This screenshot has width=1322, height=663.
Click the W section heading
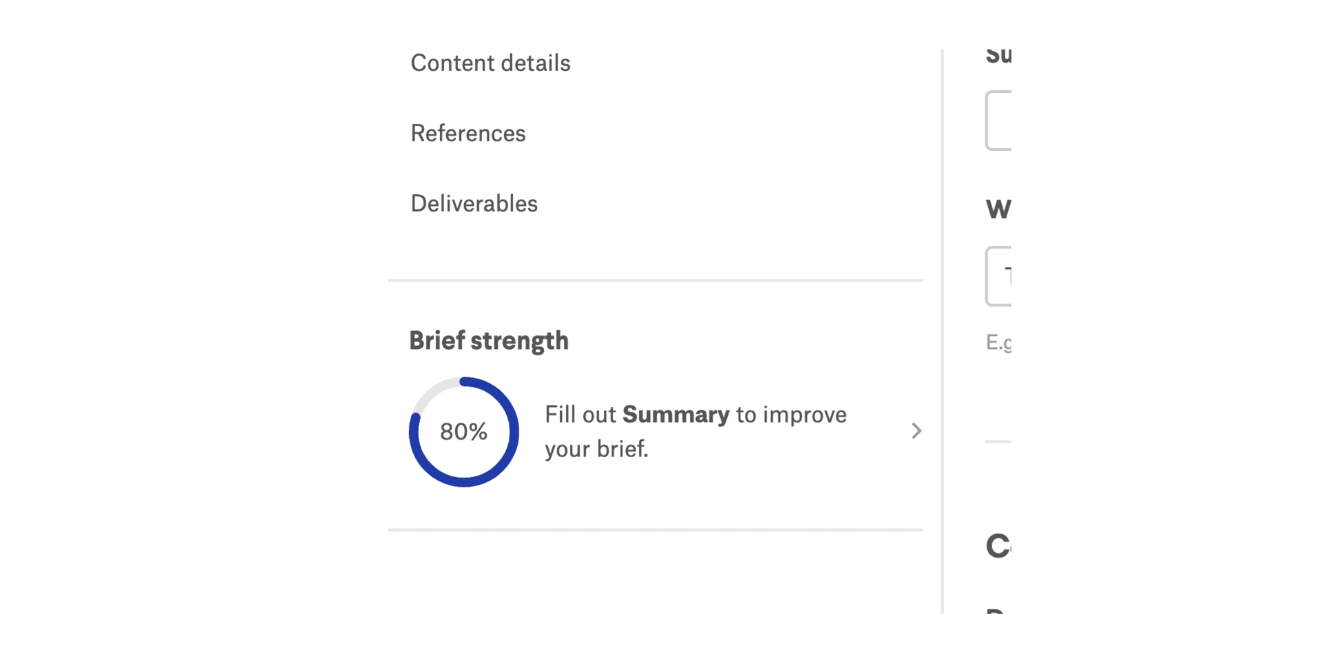coord(997,210)
